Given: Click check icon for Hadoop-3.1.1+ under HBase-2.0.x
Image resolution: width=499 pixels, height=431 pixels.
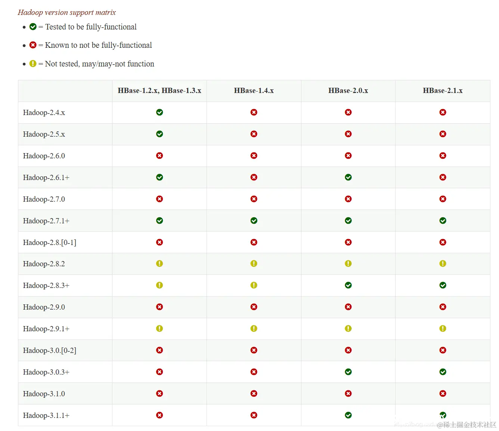Looking at the screenshot, I should [x=348, y=415].
